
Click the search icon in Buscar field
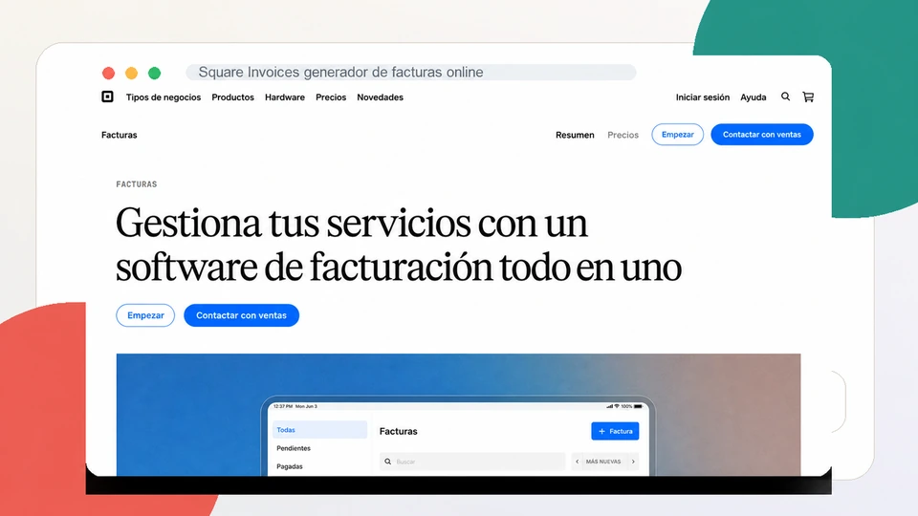tap(387, 462)
